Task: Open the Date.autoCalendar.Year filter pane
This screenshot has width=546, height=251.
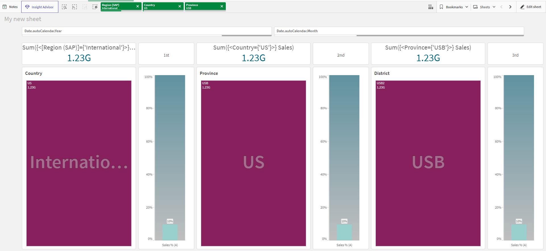Action: pyautogui.click(x=146, y=31)
